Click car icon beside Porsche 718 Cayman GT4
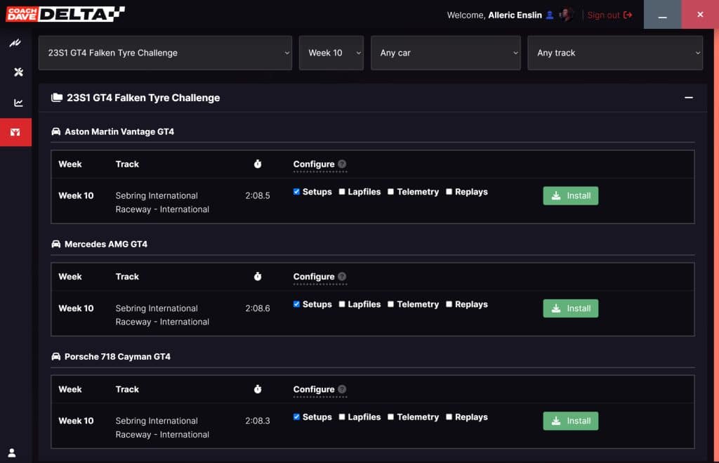This screenshot has height=463, width=719. [x=56, y=356]
